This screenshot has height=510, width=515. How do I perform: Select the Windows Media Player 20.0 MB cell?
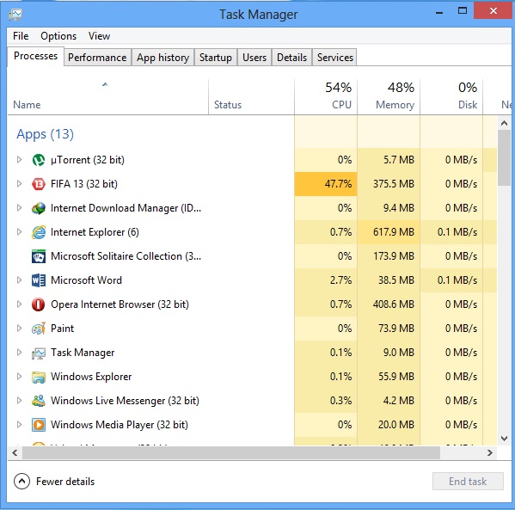tap(389, 424)
